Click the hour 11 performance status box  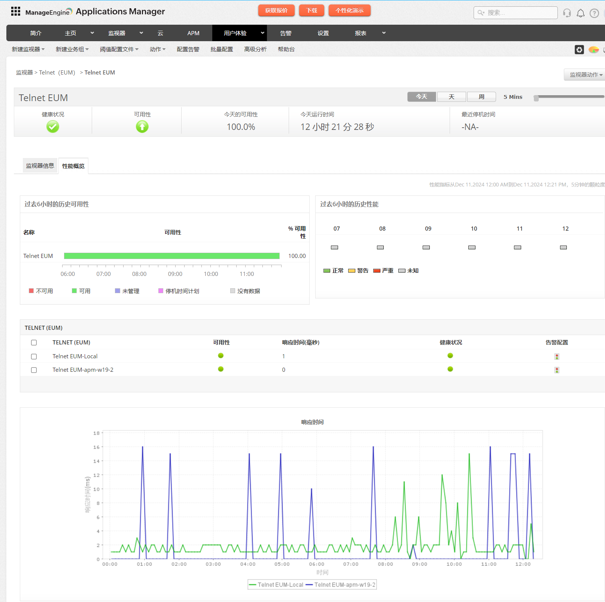(518, 247)
